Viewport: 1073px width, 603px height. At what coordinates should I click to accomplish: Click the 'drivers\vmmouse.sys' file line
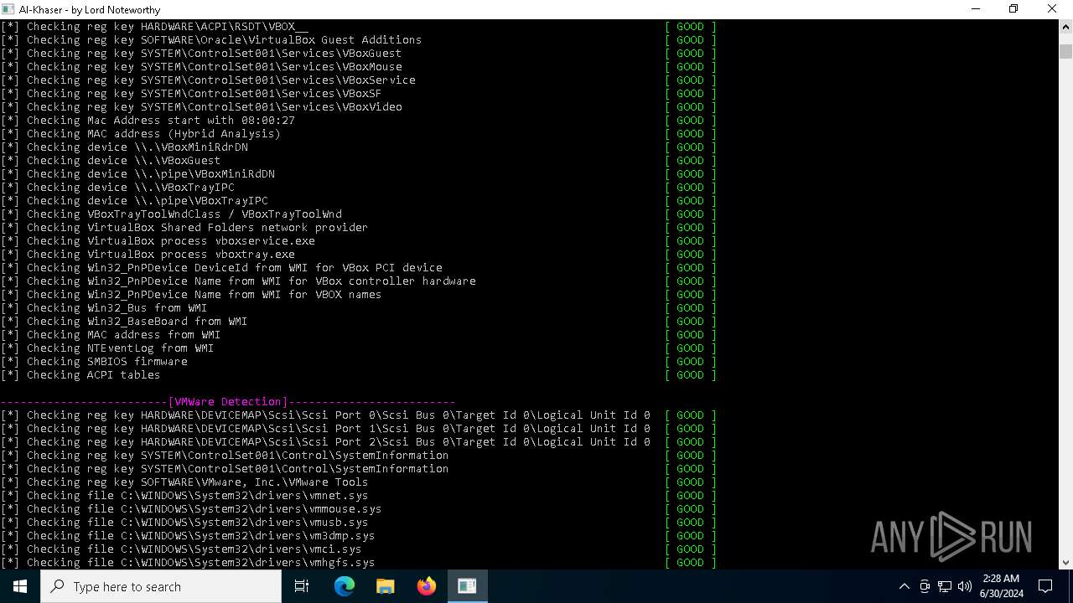coord(191,509)
